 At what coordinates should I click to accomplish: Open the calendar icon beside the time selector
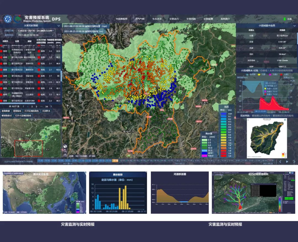[x=59, y=35]
